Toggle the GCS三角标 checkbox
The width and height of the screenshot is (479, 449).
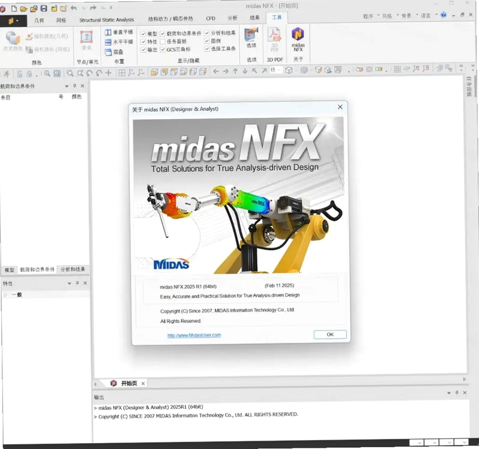[x=162, y=49]
